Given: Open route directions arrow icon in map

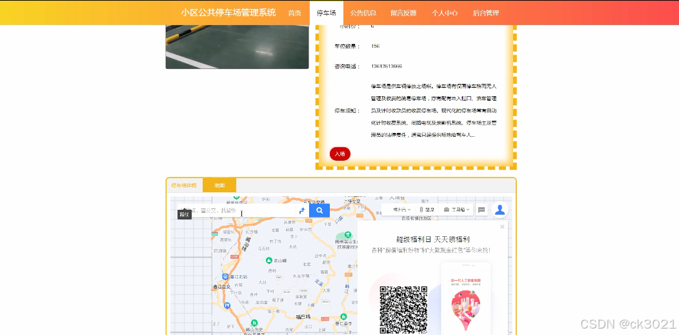Looking at the screenshot, I should pyautogui.click(x=302, y=210).
